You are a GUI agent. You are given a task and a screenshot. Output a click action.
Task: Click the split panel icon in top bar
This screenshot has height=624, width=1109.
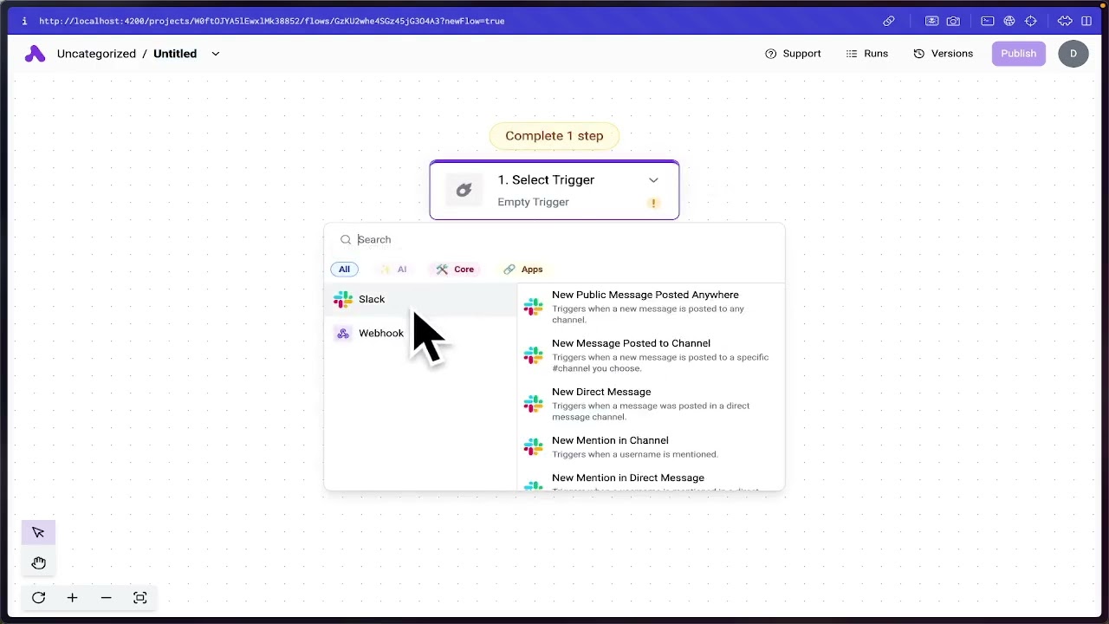coord(1086,21)
